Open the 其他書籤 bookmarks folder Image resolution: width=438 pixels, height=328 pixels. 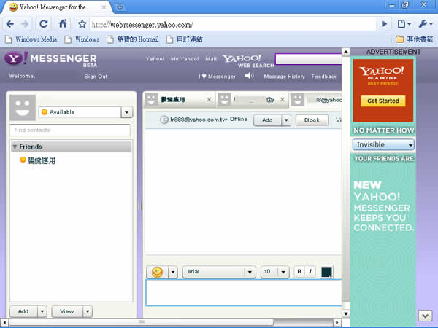click(415, 39)
